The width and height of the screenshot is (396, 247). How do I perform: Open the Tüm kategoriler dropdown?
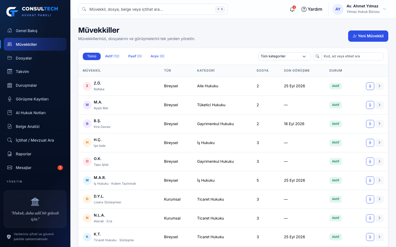[x=284, y=56]
